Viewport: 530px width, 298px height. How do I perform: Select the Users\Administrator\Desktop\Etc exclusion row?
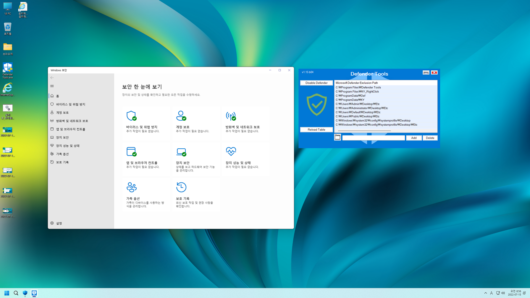pyautogui.click(x=386, y=108)
